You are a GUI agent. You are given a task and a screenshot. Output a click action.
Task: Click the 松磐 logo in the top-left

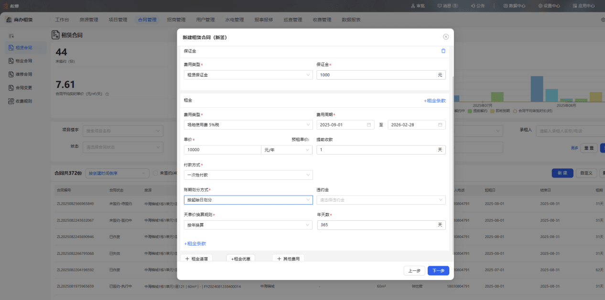point(11,6)
